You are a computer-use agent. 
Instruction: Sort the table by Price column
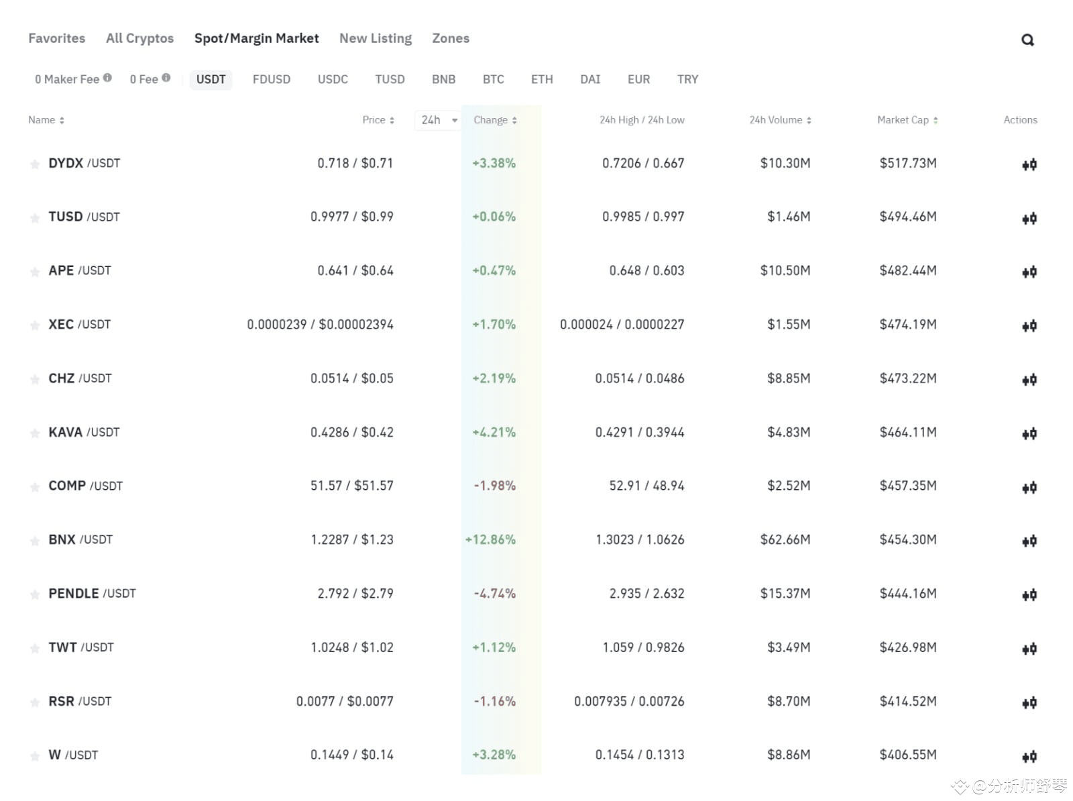(x=378, y=120)
